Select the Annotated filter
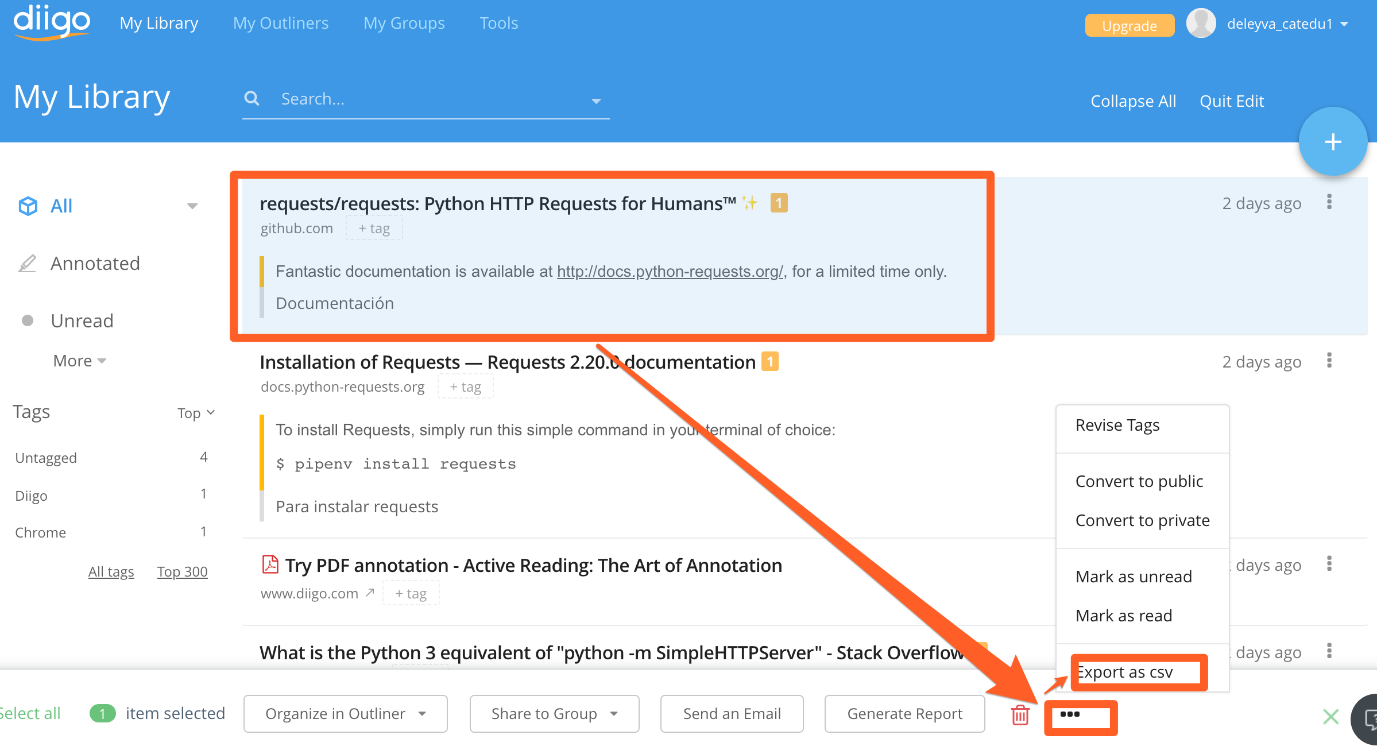The height and width of the screenshot is (750, 1377). pyautogui.click(x=95, y=263)
